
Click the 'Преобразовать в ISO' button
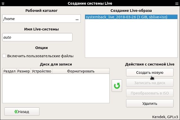tap(150, 93)
